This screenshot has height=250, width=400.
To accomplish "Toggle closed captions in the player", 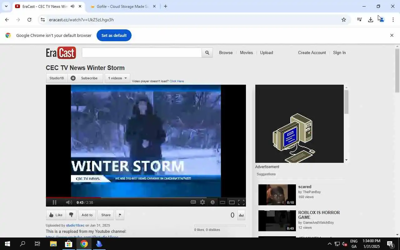I will [193, 202].
